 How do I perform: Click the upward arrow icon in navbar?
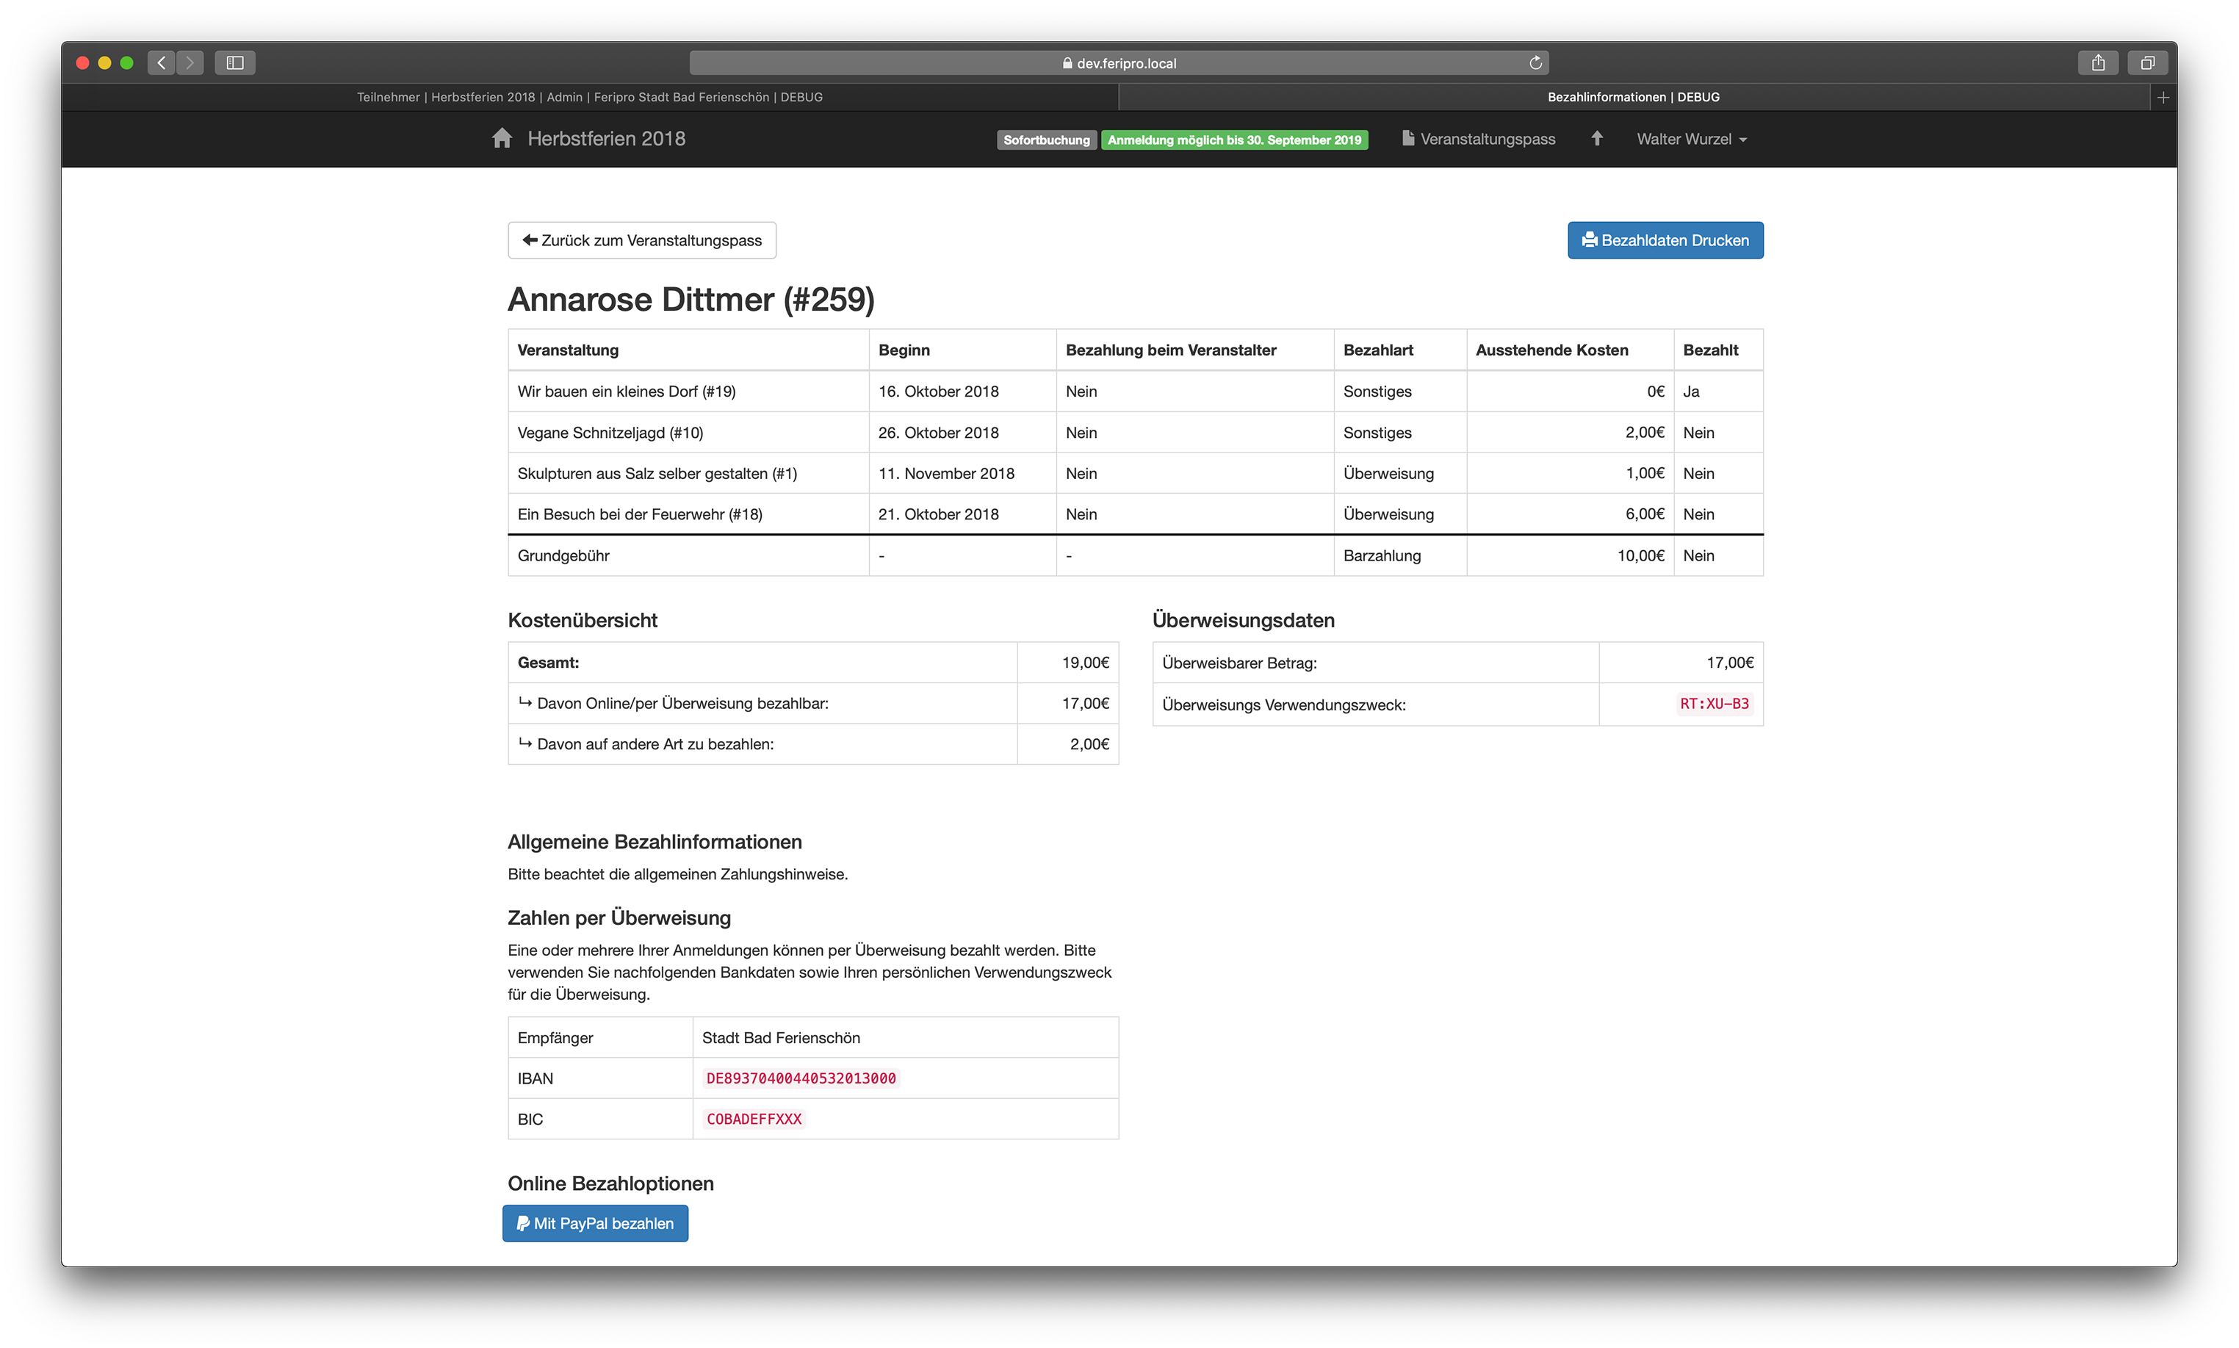pyautogui.click(x=1596, y=138)
